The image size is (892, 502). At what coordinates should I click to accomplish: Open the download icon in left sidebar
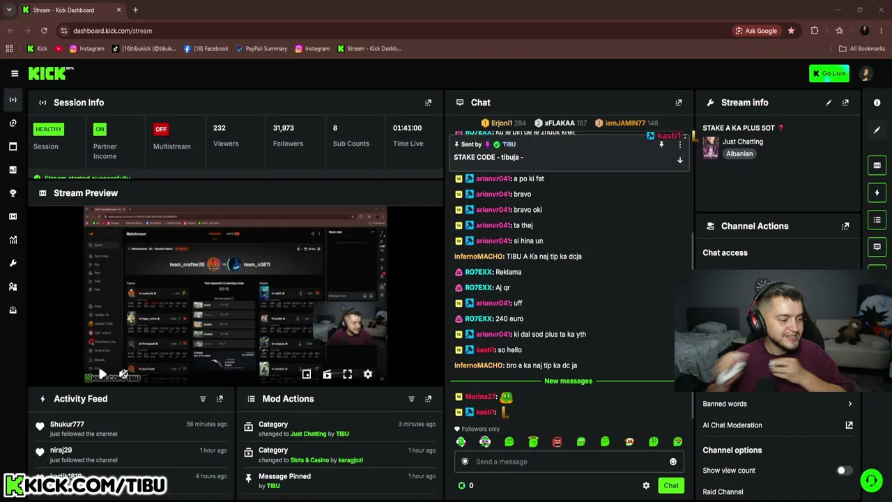click(13, 310)
